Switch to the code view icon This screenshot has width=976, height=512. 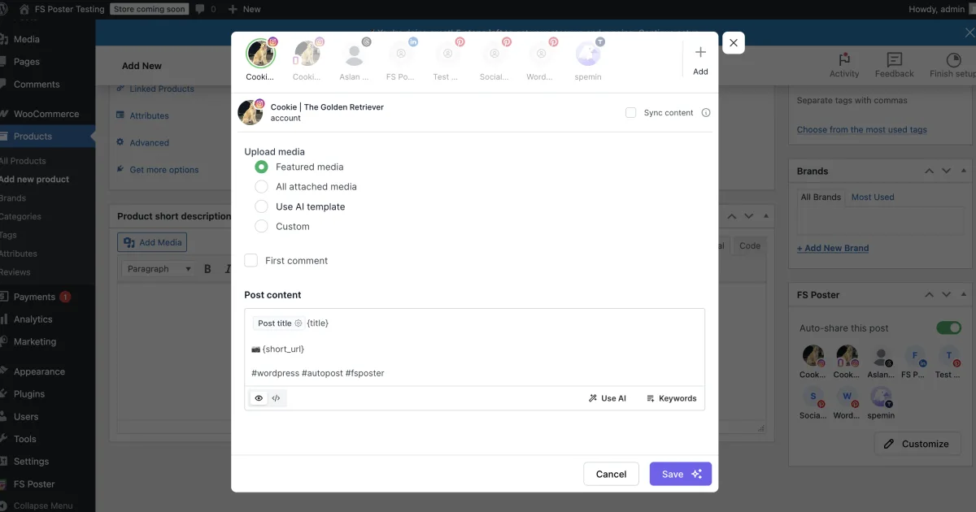[x=277, y=398]
